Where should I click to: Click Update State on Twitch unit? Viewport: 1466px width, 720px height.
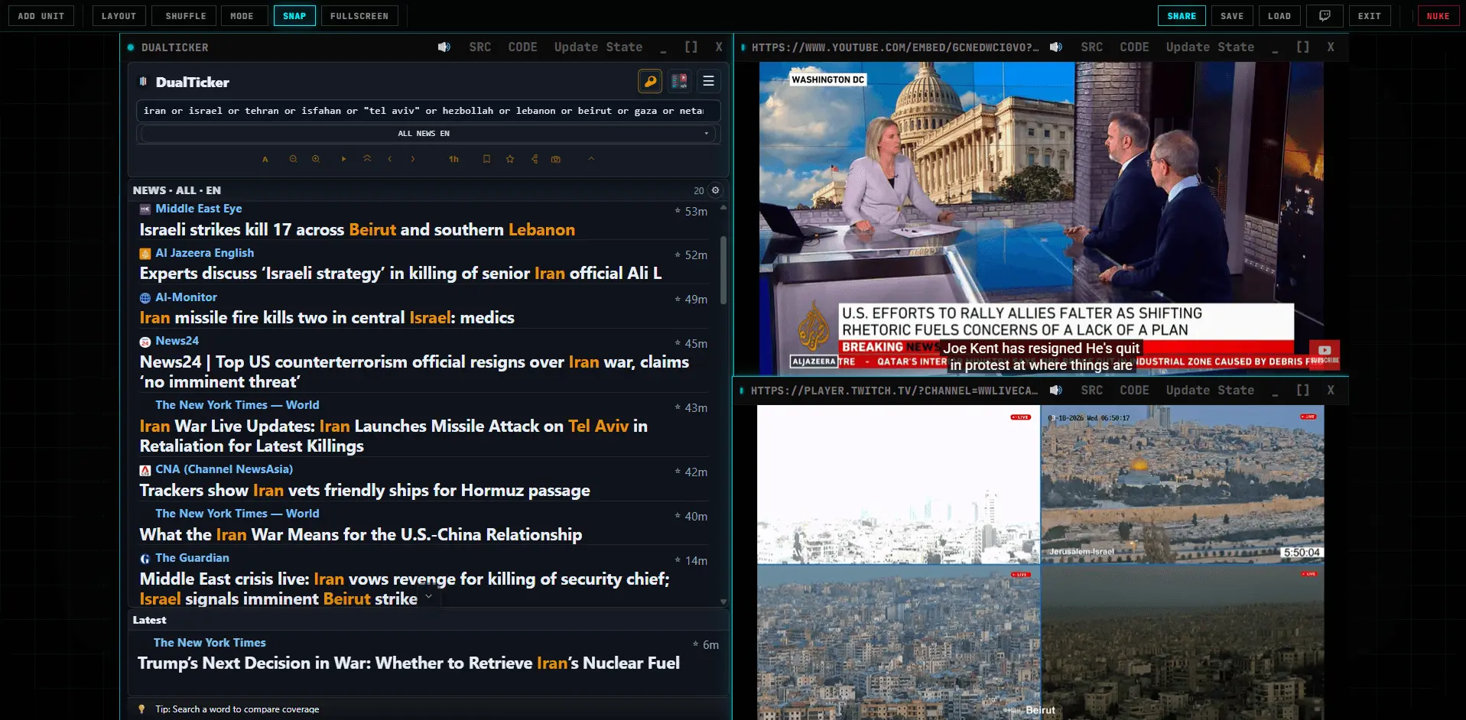pyautogui.click(x=1210, y=391)
